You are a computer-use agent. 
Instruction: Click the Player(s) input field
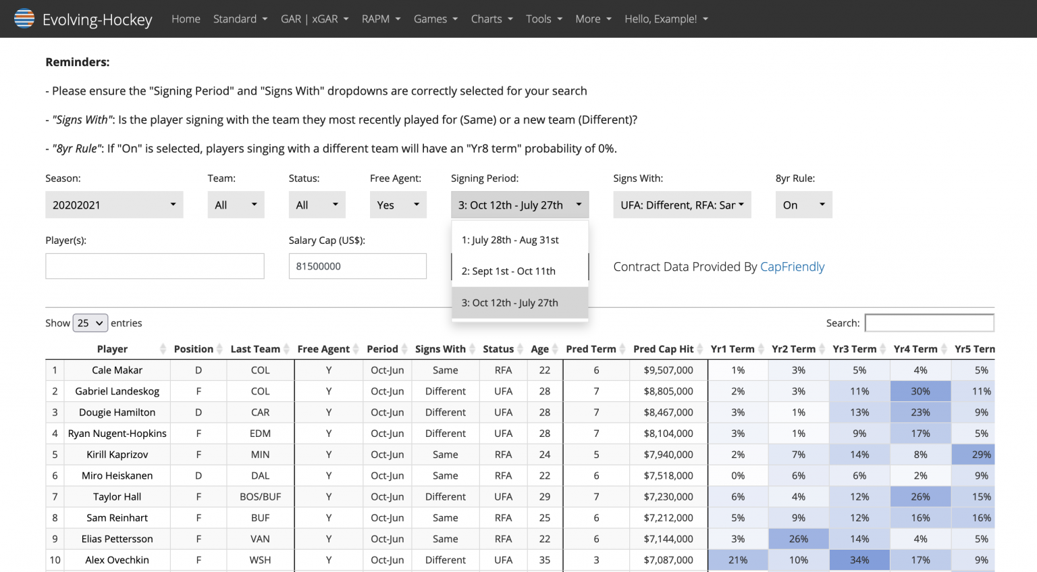(155, 266)
